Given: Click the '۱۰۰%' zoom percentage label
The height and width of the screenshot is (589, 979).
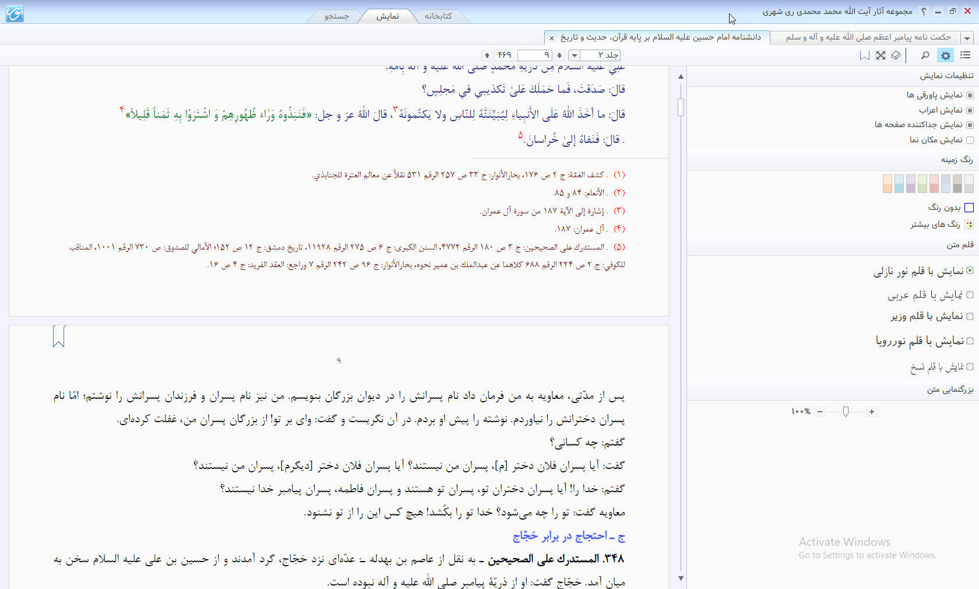Looking at the screenshot, I should (801, 412).
